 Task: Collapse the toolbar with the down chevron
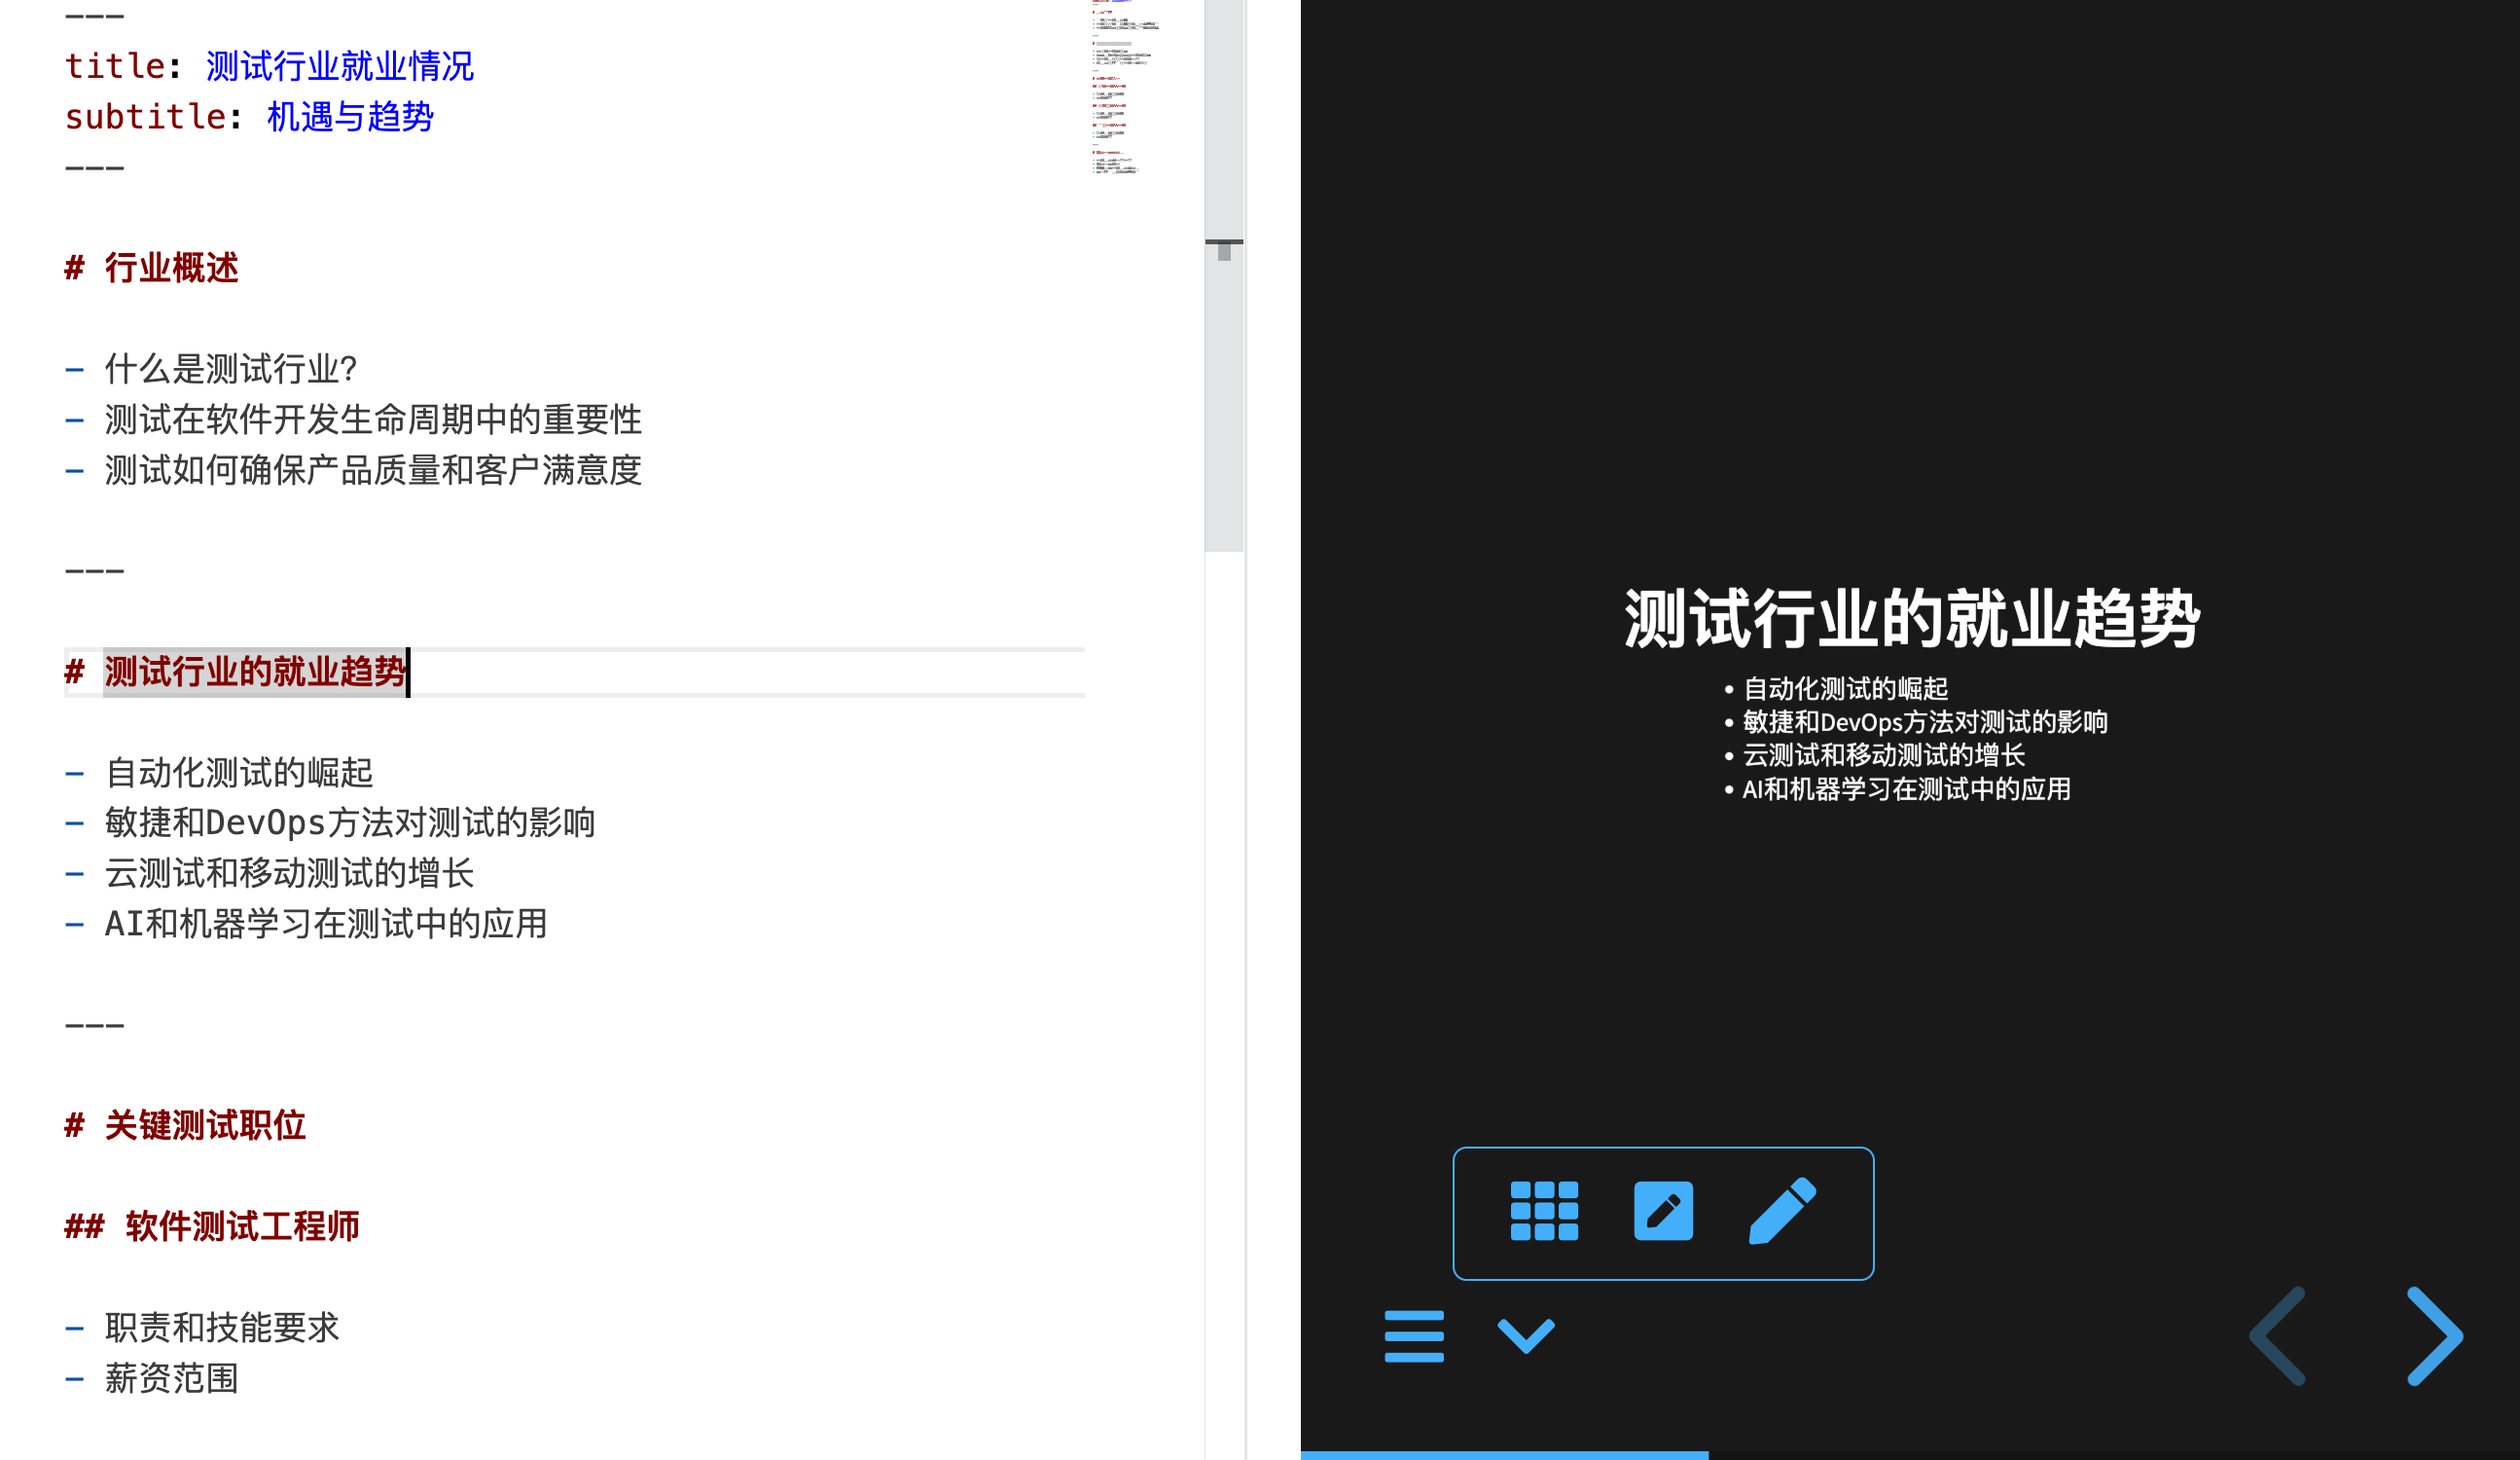coord(1526,1336)
